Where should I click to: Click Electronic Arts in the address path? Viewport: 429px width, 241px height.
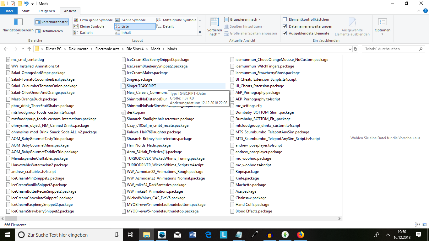coord(107,49)
